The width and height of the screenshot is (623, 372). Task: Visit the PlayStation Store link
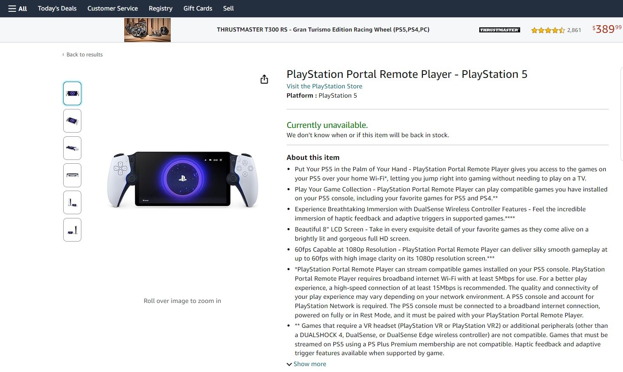[x=324, y=86]
